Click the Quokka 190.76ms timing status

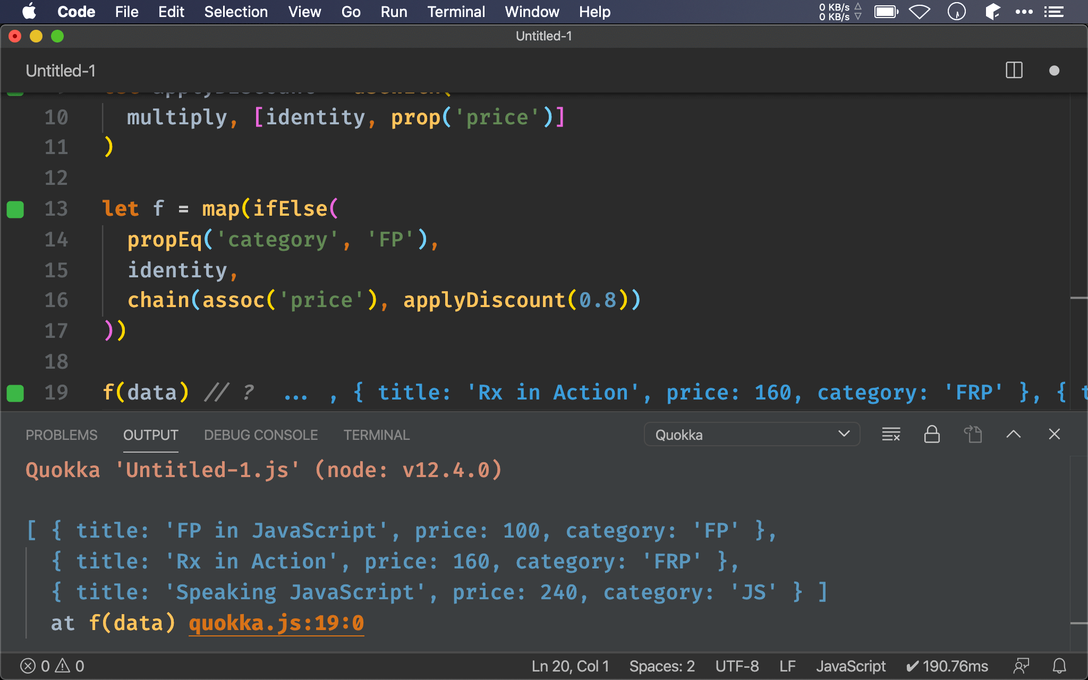click(947, 666)
